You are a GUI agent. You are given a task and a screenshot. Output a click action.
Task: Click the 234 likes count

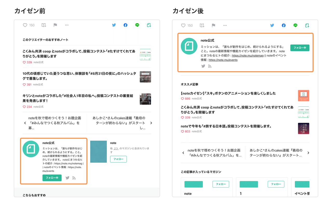29,107
